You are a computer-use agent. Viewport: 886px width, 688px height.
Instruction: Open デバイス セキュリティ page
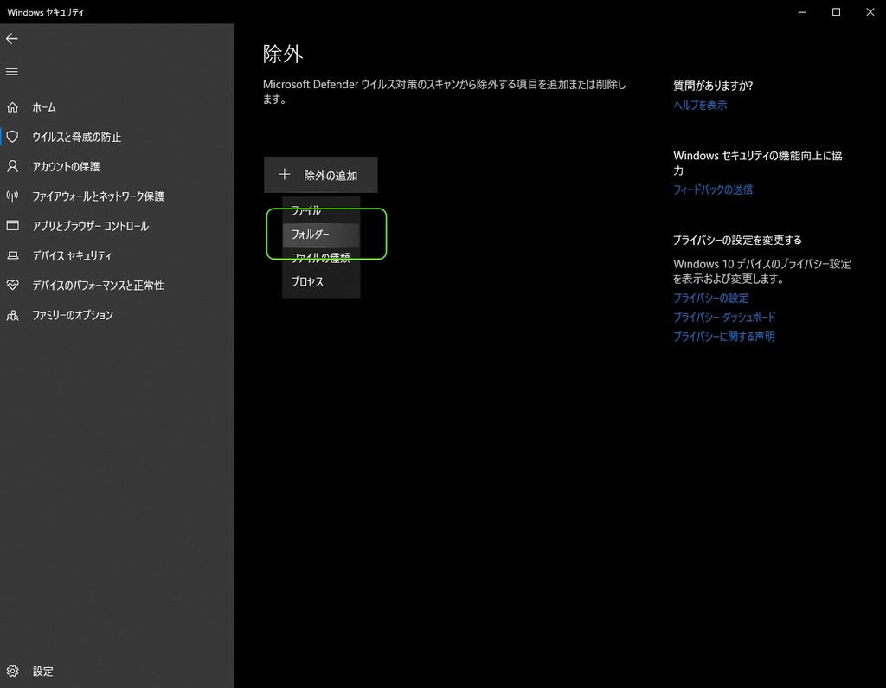point(117,255)
